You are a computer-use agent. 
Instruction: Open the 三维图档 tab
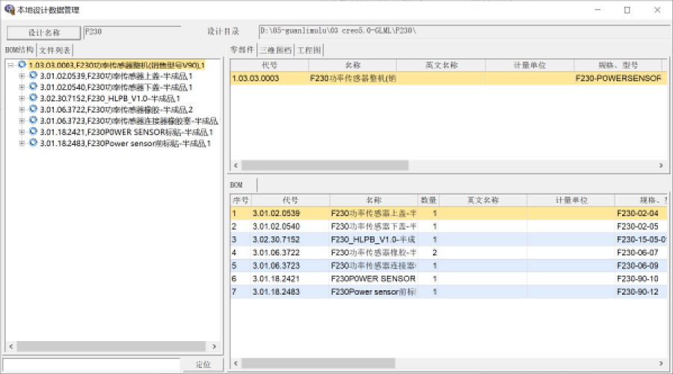[274, 50]
